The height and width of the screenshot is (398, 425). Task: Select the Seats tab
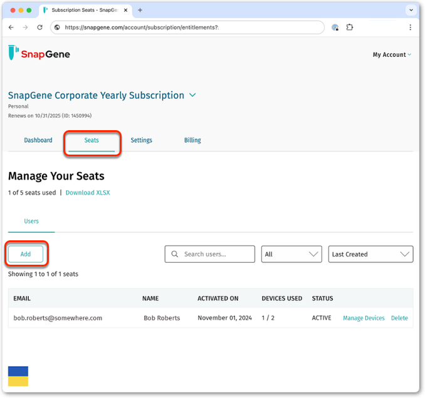(x=92, y=140)
